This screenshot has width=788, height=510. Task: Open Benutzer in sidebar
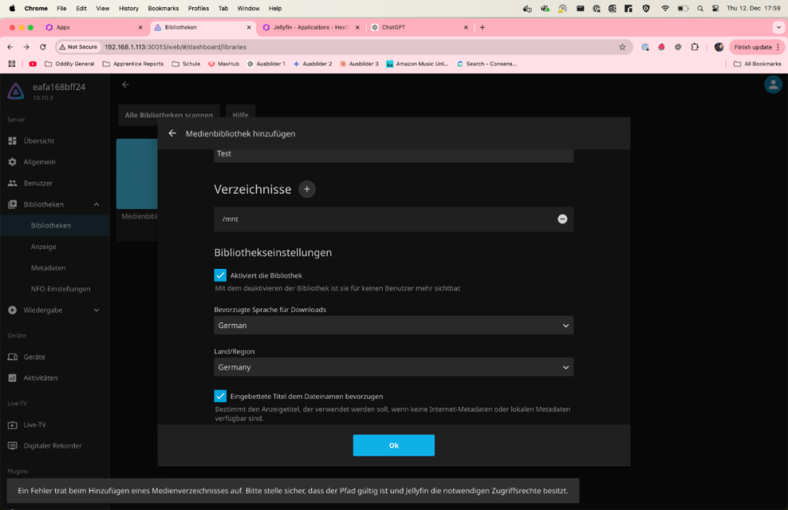(38, 183)
